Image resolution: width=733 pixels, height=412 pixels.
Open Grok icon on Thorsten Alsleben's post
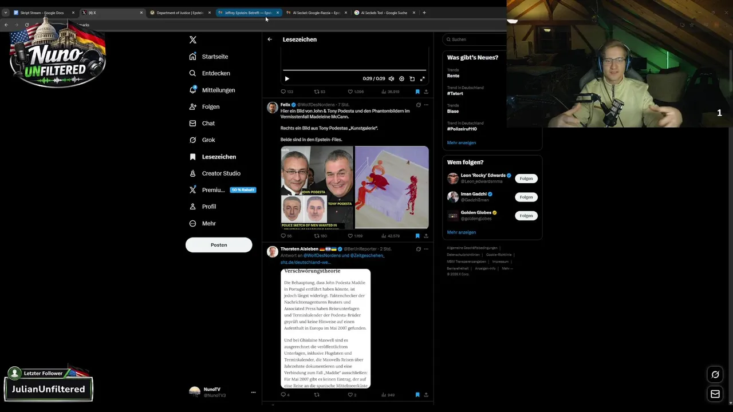[x=419, y=249]
